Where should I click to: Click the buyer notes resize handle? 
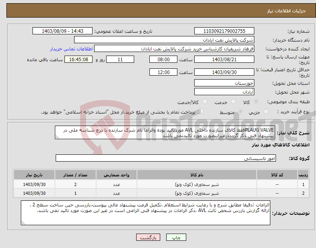[23, 223]
